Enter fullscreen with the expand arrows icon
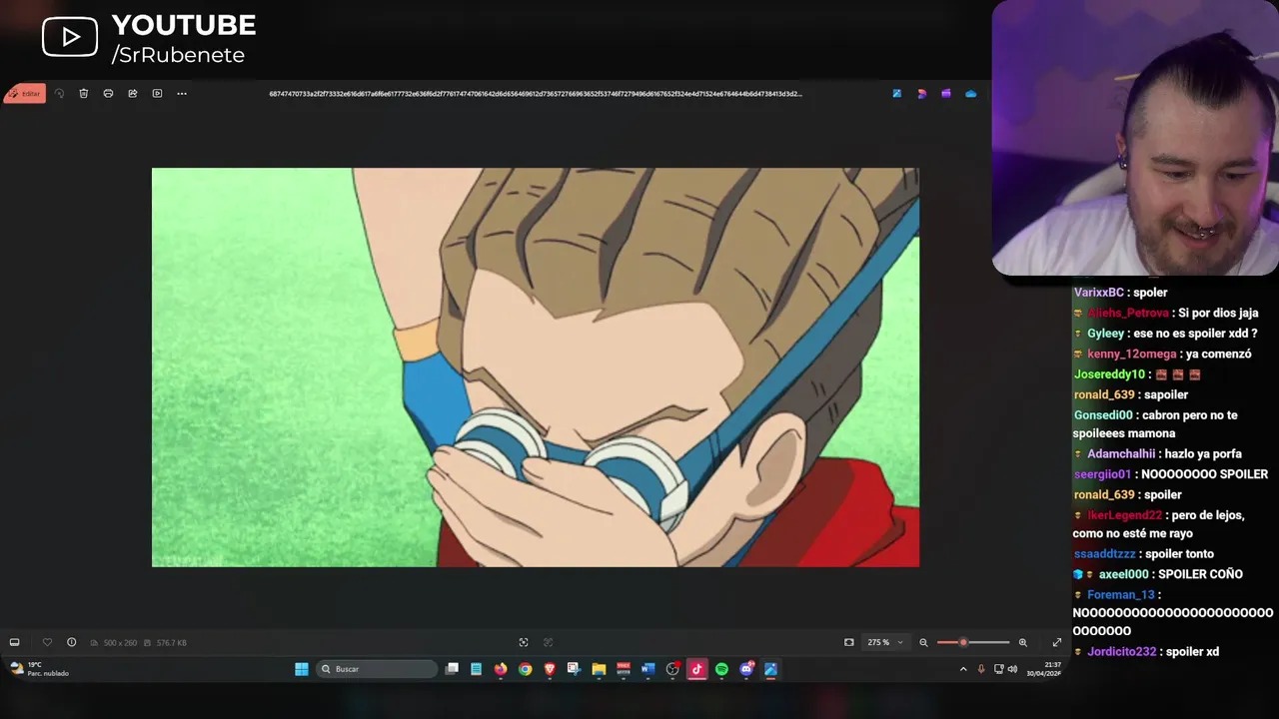 coord(1057,642)
